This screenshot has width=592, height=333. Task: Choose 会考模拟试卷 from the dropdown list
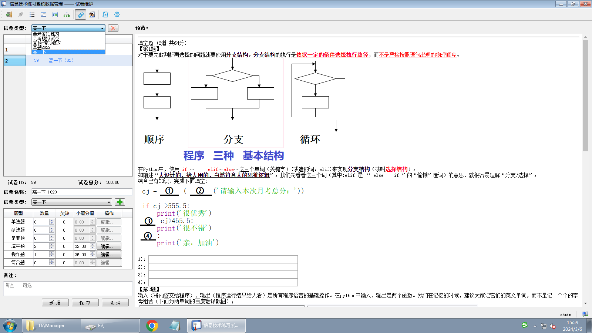click(46, 38)
